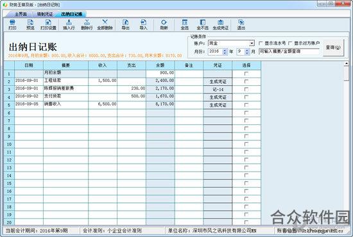Decrease the month stepper value
The height and width of the screenshot is (237, 353).
247,53
